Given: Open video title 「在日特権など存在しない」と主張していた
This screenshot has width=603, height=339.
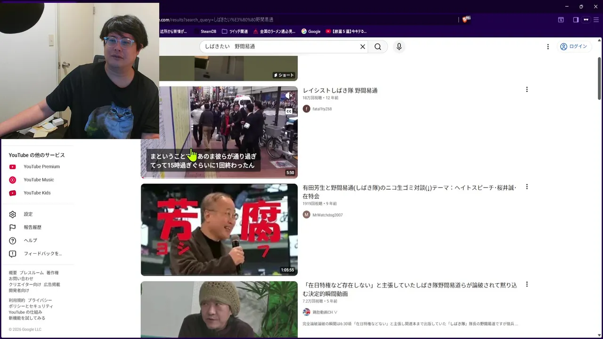Looking at the screenshot, I should [410, 289].
